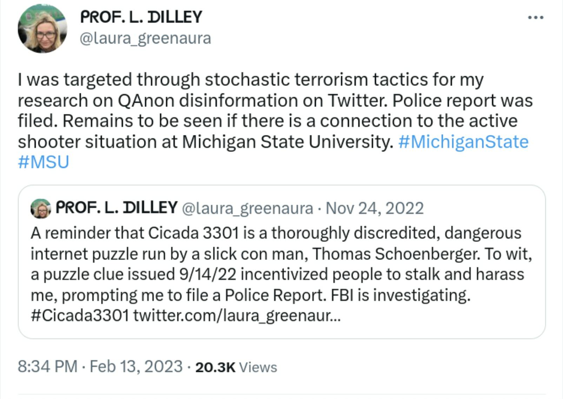
Task: Click the quoted tweet's PROF. L. DILLEY name
Action: [117, 208]
